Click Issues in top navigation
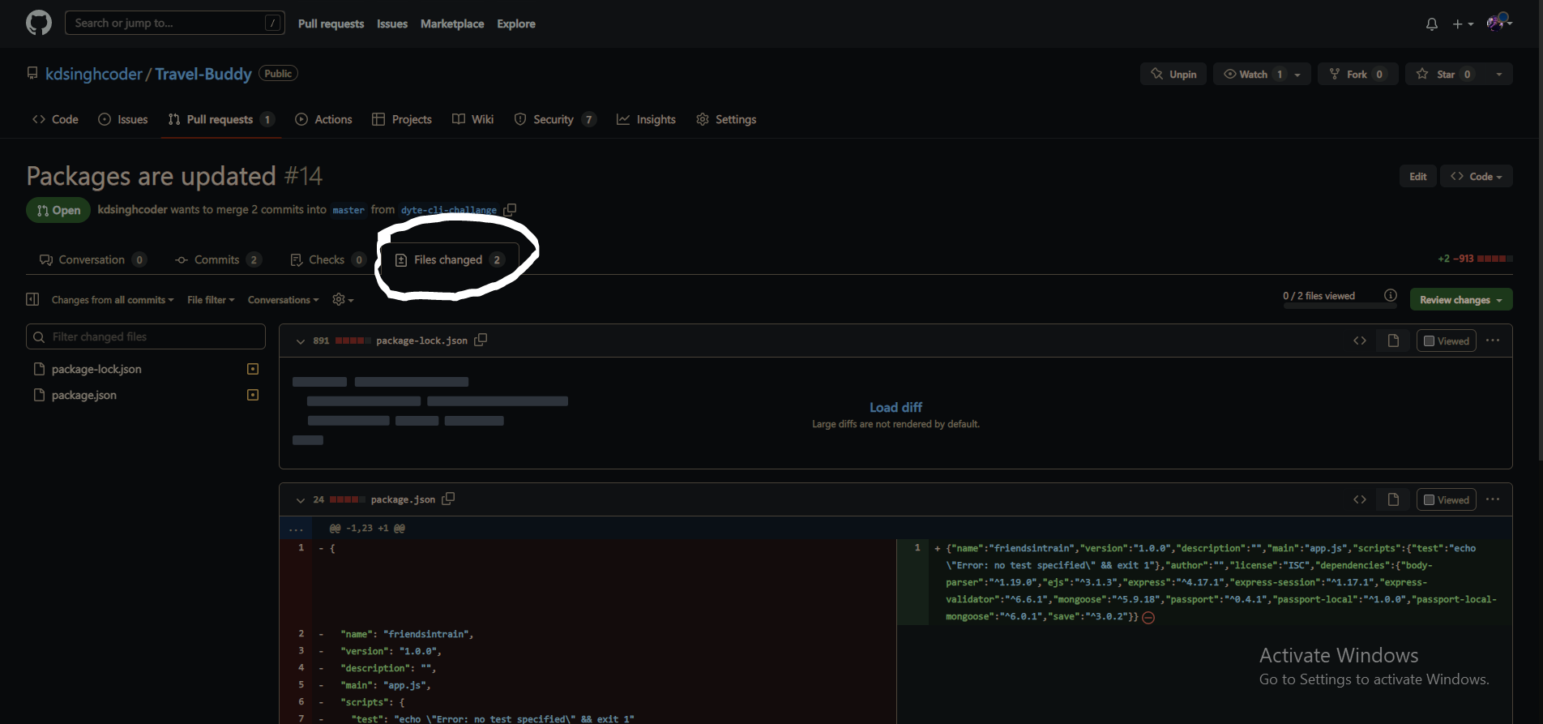Viewport: 1543px width, 724px height. coord(392,24)
